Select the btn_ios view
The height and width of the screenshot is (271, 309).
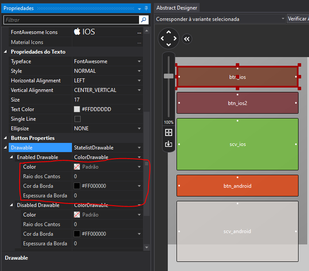click(238, 77)
